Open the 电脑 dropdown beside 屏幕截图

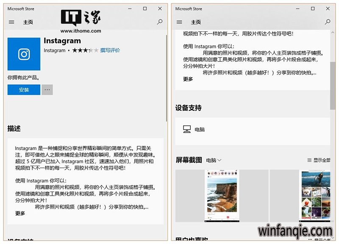[x=214, y=160]
